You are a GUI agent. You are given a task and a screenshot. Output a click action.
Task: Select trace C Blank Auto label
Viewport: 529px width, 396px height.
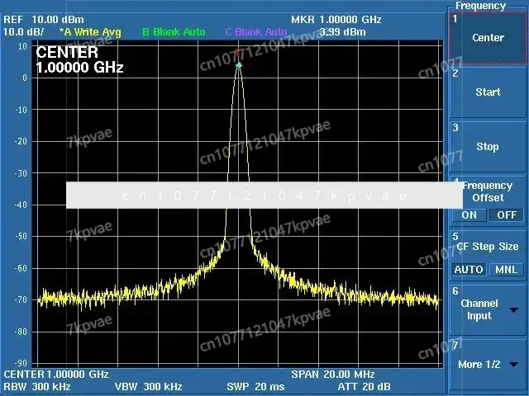[256, 32]
